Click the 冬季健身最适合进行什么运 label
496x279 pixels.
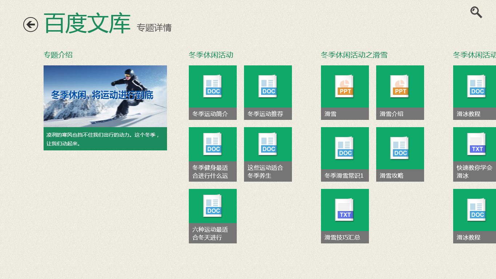point(210,171)
